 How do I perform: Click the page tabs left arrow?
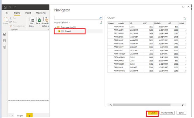[x=9, y=116]
